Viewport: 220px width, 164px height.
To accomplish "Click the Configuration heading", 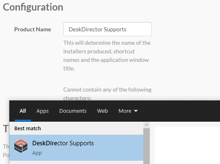I will click(33, 7).
